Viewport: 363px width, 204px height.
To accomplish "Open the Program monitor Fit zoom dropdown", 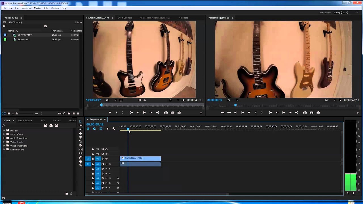I will click(x=233, y=100).
